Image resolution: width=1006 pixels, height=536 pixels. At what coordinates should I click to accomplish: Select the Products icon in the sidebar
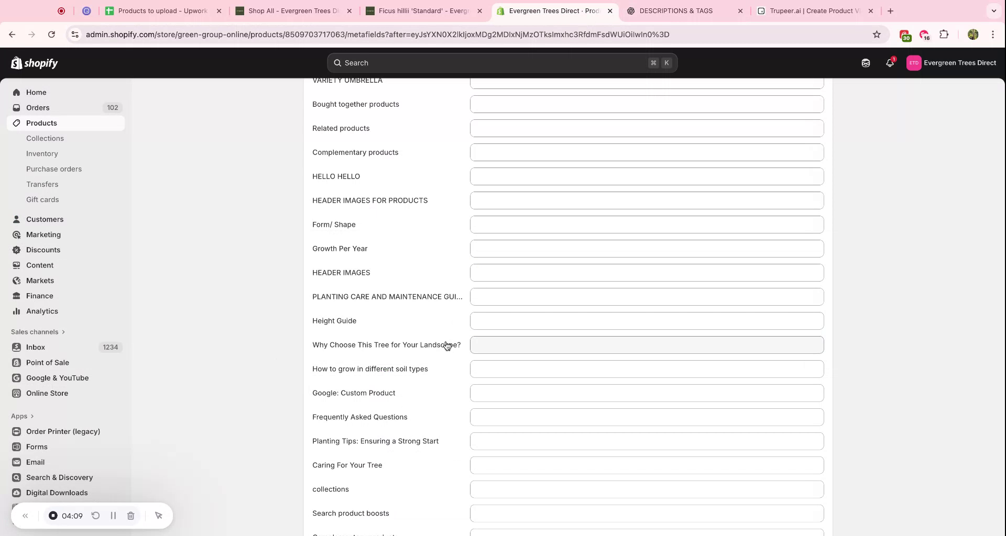coord(17,123)
